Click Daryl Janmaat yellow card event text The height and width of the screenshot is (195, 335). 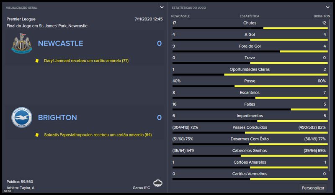[86, 61]
